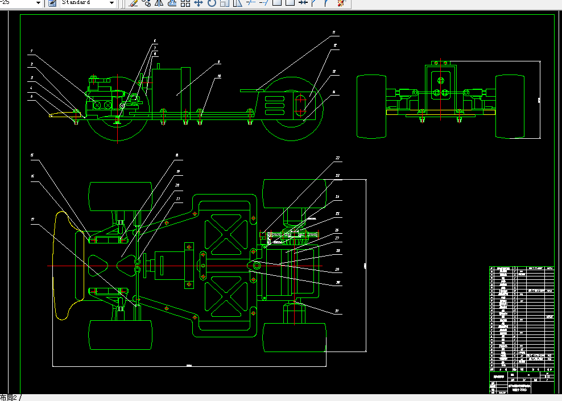Click the Explode tool icon
Image resolution: width=562 pixels, height=401 pixels.
tap(341, 3)
